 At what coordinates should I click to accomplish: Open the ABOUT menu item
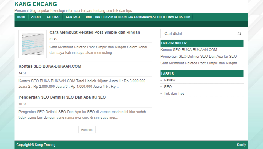[x=36, y=17]
